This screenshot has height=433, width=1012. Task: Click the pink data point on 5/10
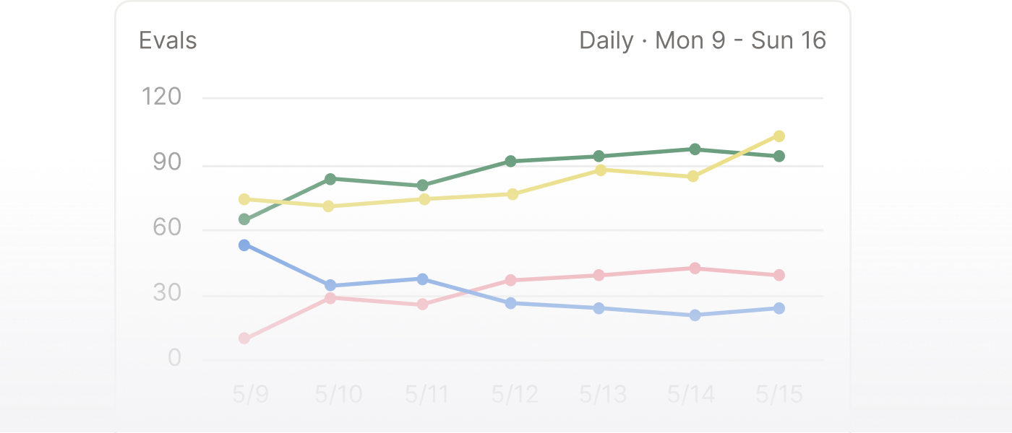(330, 297)
